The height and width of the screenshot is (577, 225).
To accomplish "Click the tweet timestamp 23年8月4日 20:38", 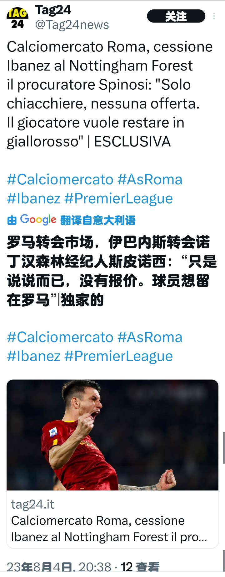I will (x=59, y=567).
